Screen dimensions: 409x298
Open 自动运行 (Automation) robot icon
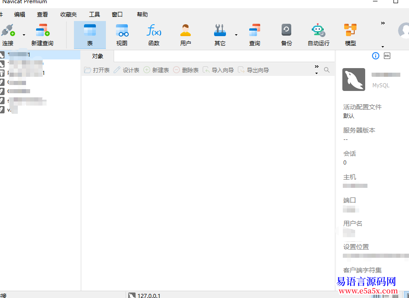[318, 35]
